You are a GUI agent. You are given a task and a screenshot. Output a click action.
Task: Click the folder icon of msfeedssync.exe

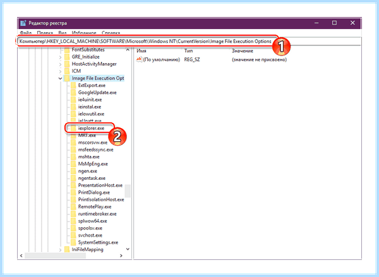pyautogui.click(x=73, y=150)
